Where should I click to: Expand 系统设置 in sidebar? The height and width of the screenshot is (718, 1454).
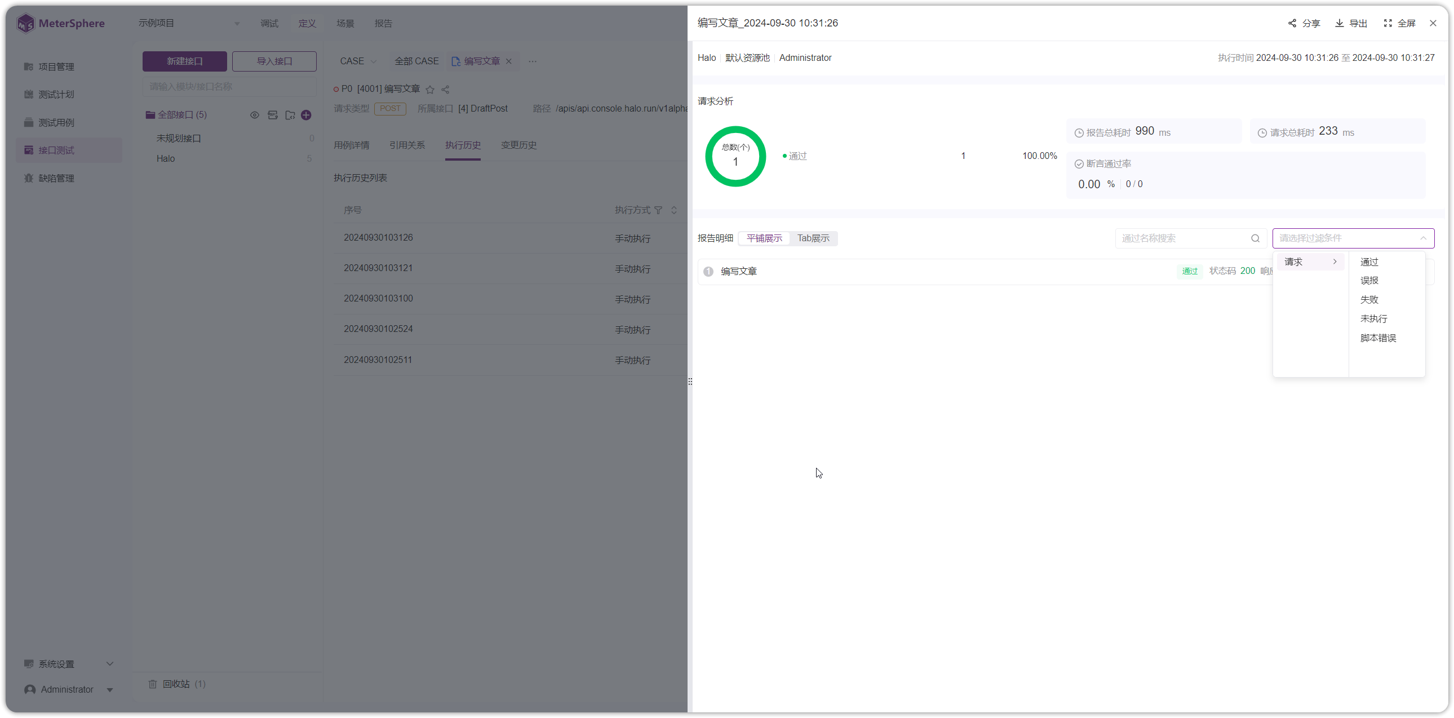click(69, 664)
